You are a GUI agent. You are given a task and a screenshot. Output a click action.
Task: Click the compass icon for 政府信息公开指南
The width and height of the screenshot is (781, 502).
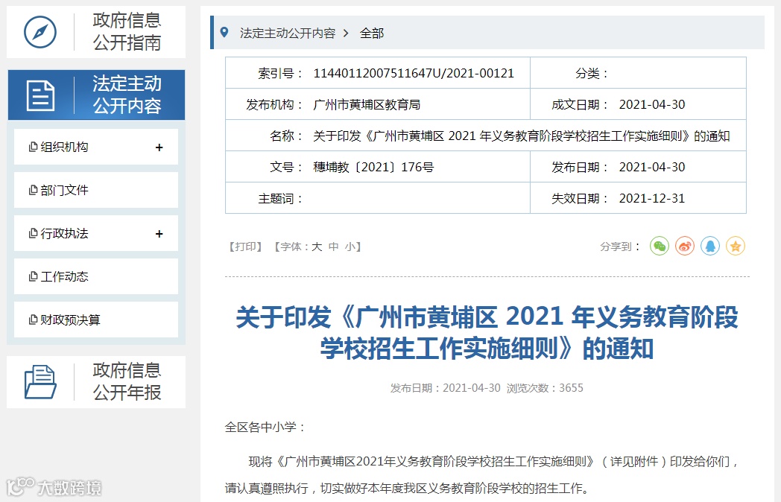tap(40, 32)
